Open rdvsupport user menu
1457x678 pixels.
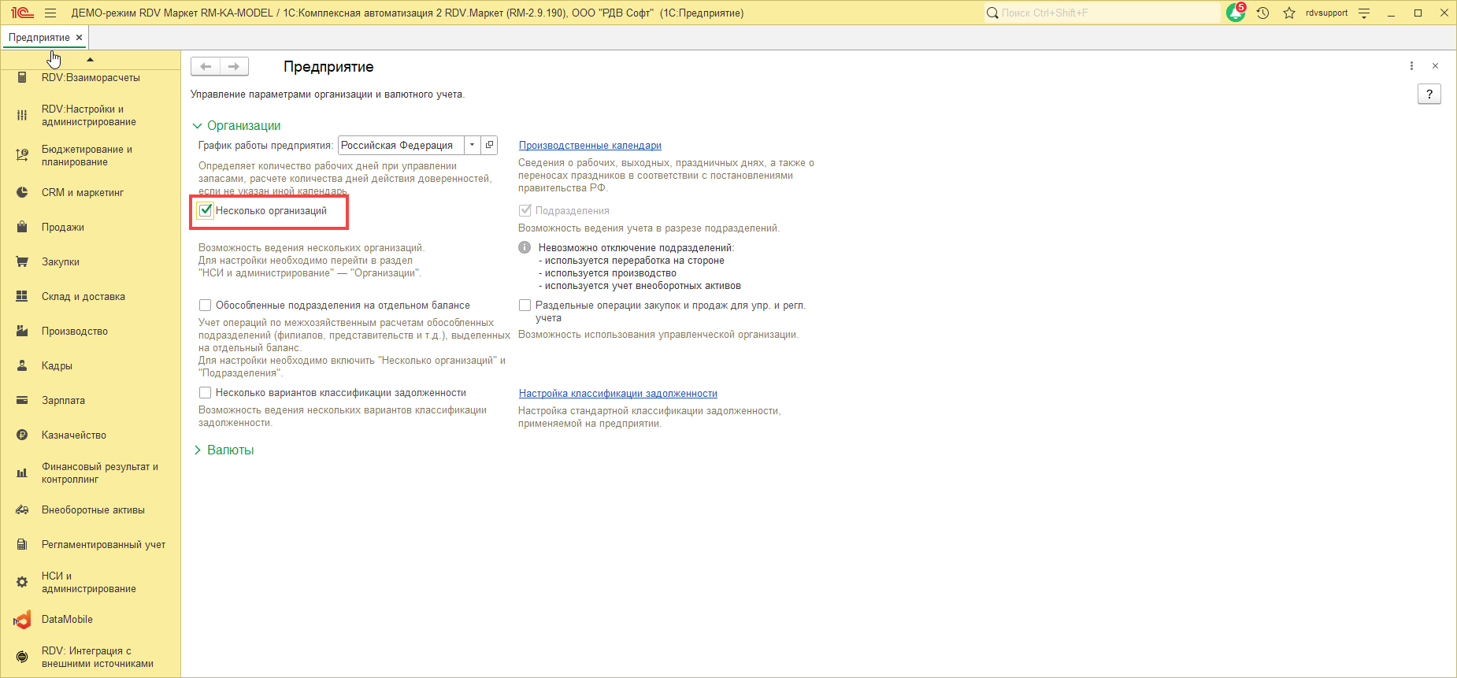(x=1326, y=13)
